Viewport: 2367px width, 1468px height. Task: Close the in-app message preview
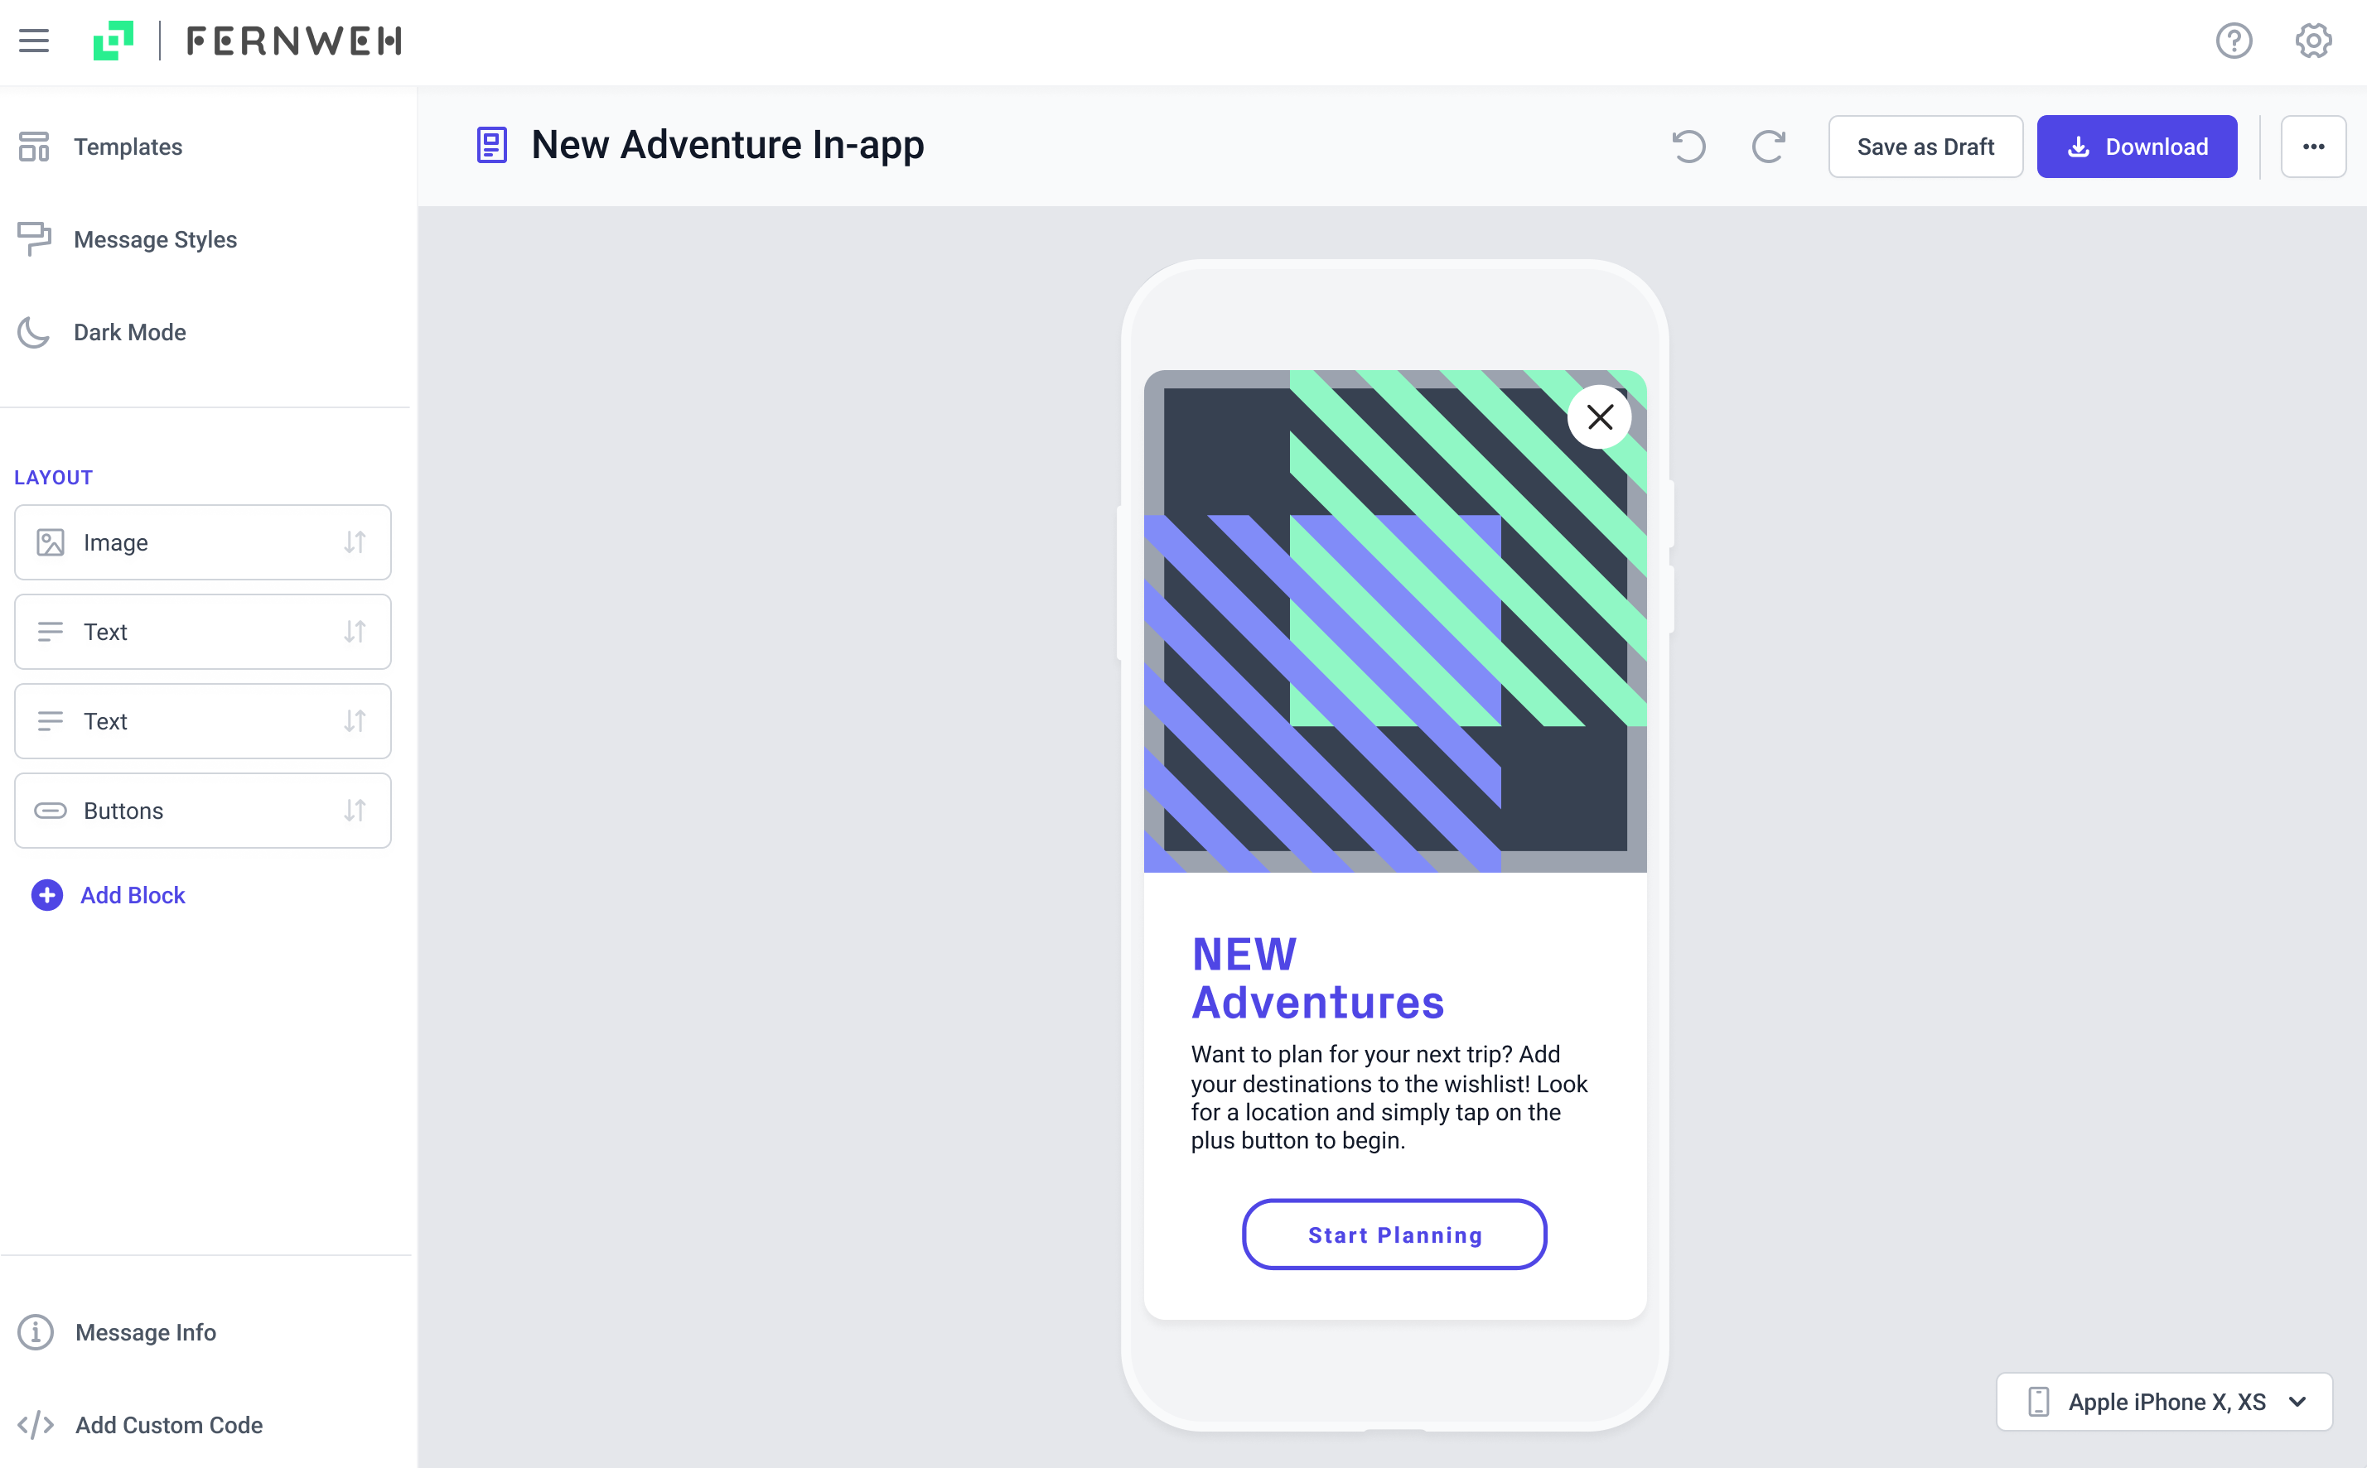click(x=1599, y=417)
